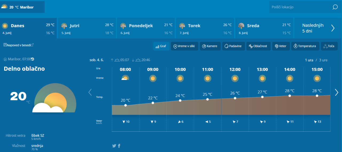Click the 15:00 wind direction arrow
Screen dimensions: 342x152
point(315,122)
